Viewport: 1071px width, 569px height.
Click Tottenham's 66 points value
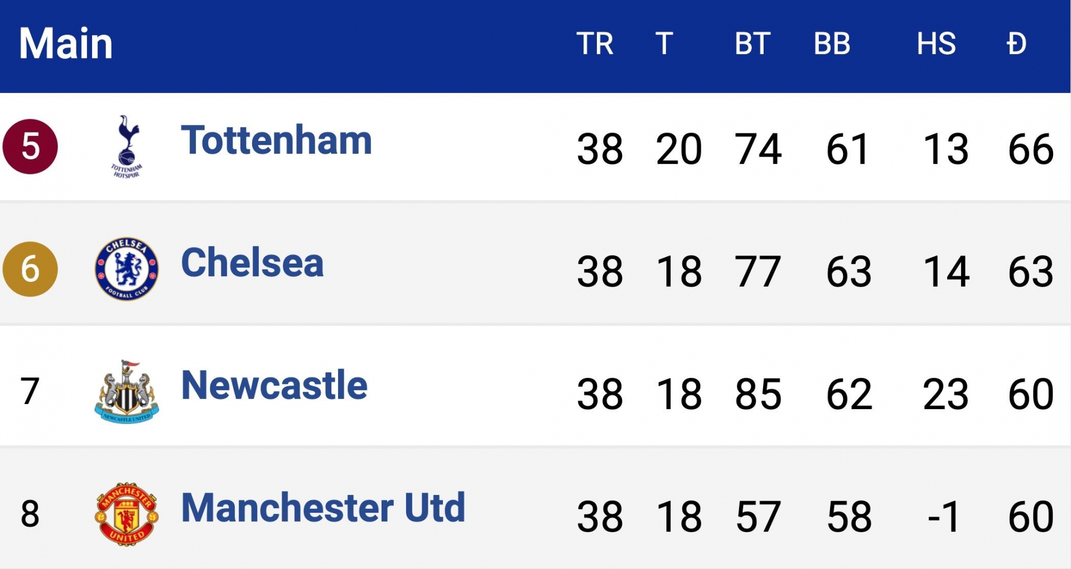1030,149
